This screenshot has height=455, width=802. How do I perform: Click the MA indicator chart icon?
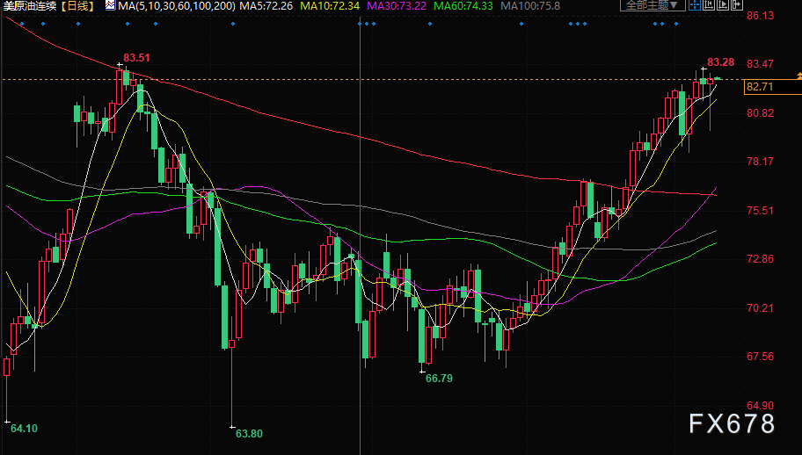(x=110, y=6)
